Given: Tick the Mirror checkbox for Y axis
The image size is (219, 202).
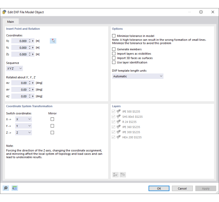Looking at the screenshot, I should pyautogui.click(x=52, y=126).
